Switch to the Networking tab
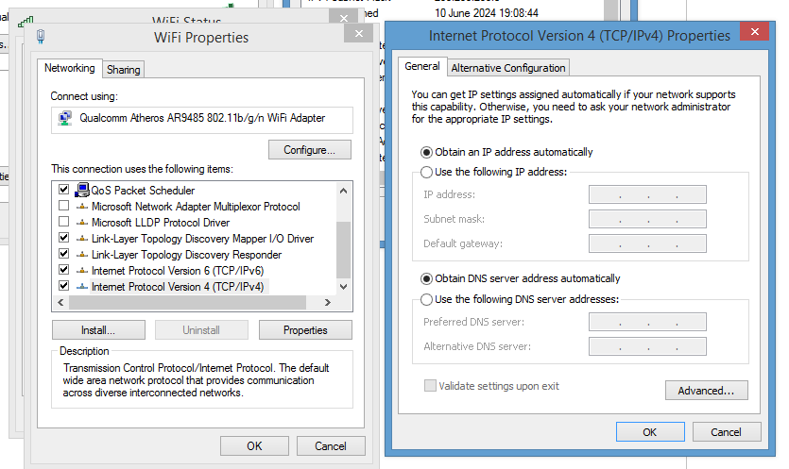The image size is (789, 469). click(x=69, y=68)
